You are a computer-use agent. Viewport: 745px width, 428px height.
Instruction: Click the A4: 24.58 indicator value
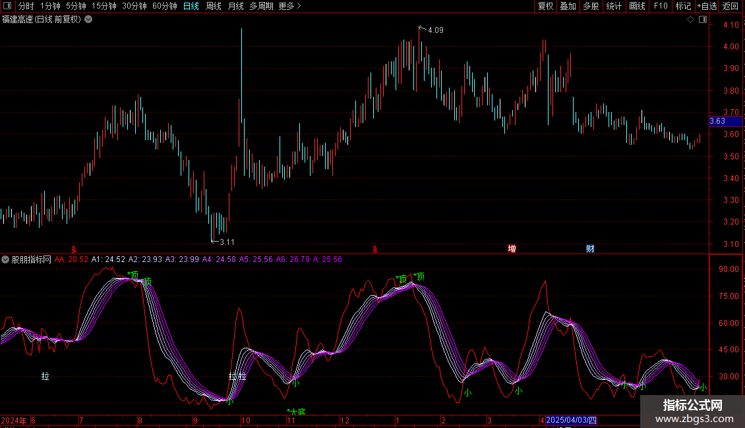tap(219, 259)
